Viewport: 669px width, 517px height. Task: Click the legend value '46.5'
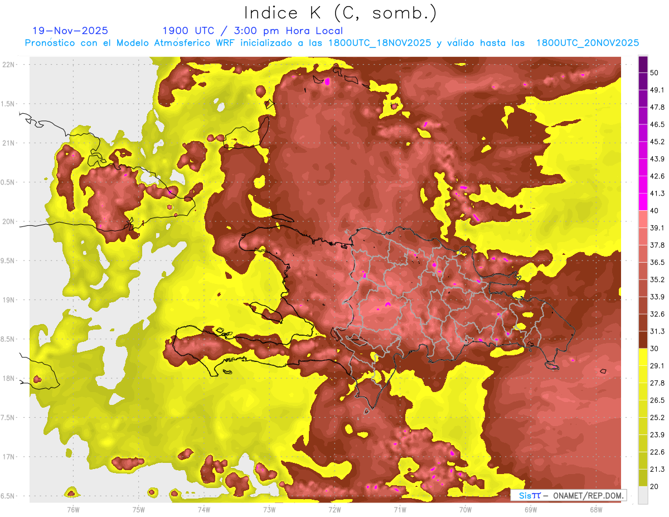pos(657,125)
